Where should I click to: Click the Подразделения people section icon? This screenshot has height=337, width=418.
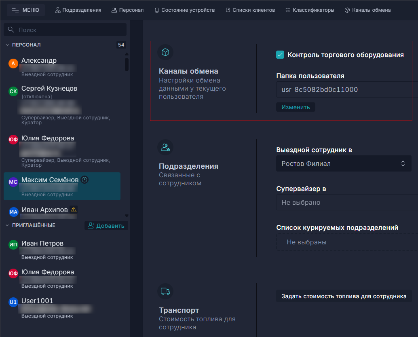click(165, 147)
